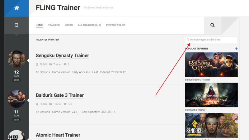Click author icon under Baldur's Gate 3 Trainer
Screen dimensions: 249x140
pyautogui.click(x=37, y=104)
